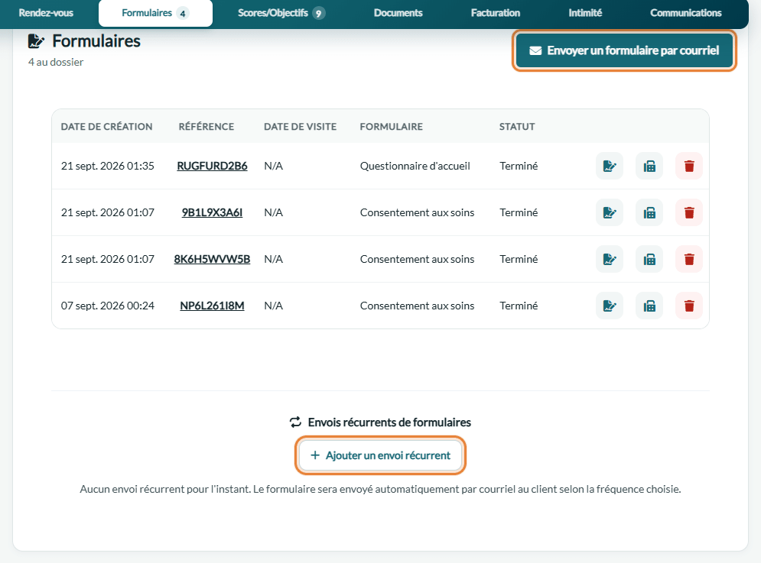This screenshot has width=761, height=563.
Task: Click the fax icon for form 8K6H5WVW5B
Action: [x=649, y=260]
